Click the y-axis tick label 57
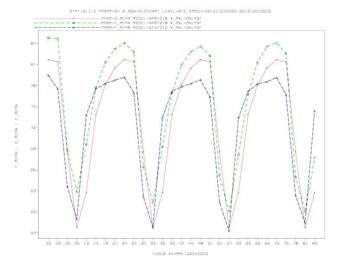 33,233
